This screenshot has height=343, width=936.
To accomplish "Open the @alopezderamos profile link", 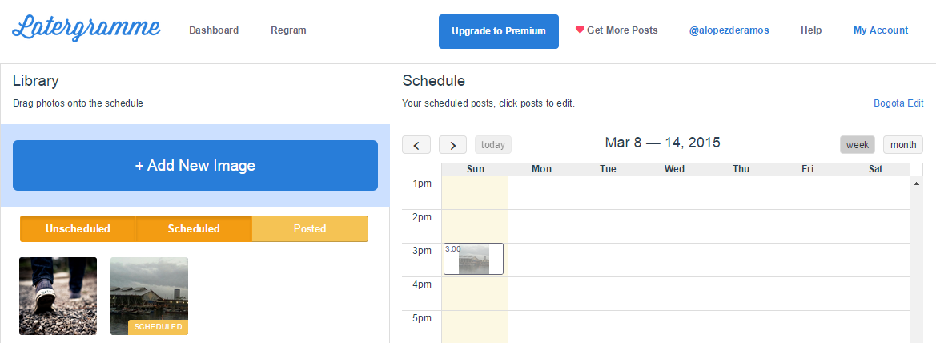I will point(729,30).
